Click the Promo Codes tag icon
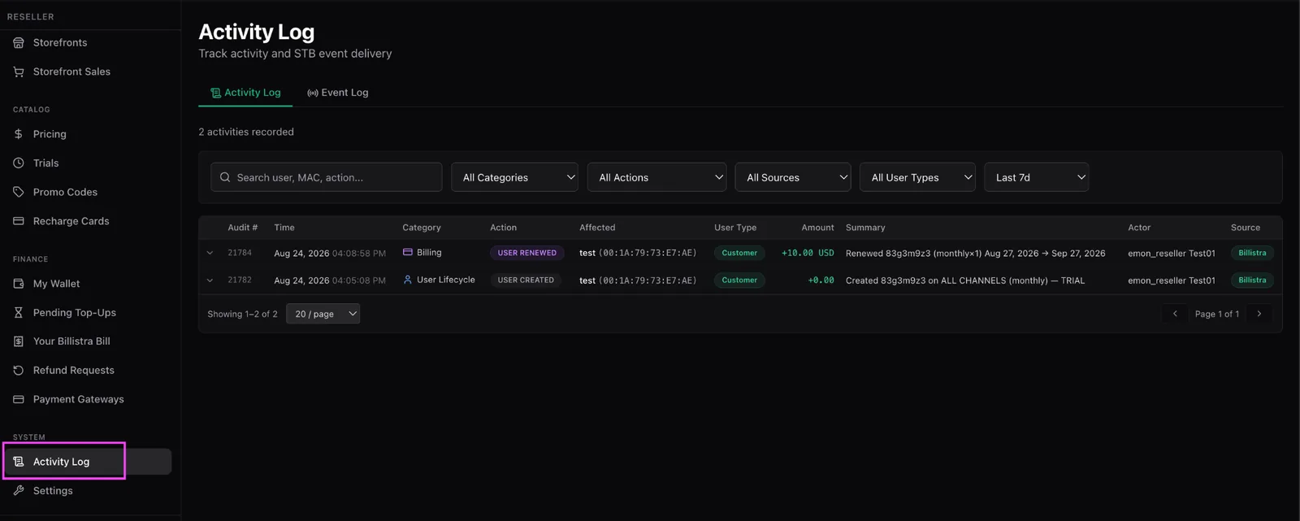1300x521 pixels. pyautogui.click(x=19, y=192)
